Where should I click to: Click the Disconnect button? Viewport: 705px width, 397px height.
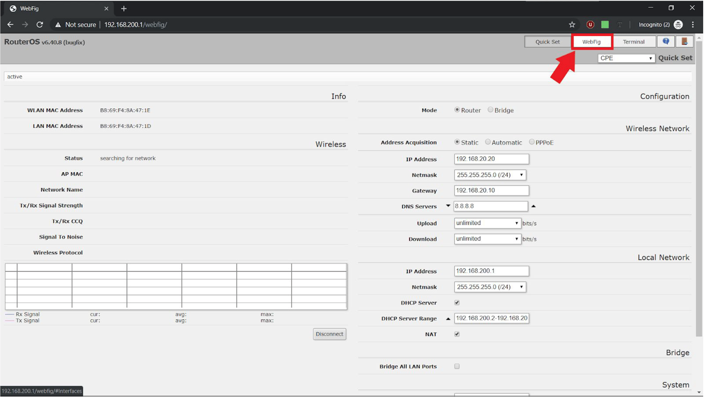329,334
